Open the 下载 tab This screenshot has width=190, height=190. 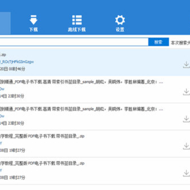[33, 23]
